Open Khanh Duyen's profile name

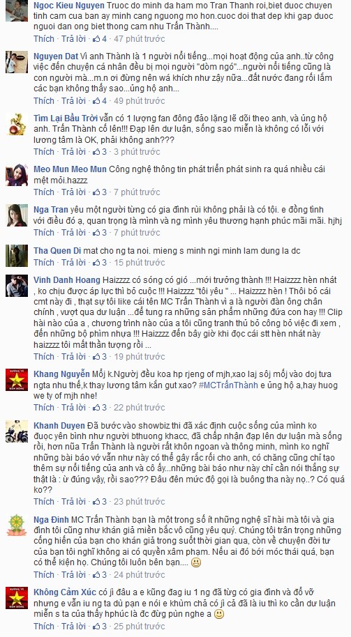tap(59, 425)
